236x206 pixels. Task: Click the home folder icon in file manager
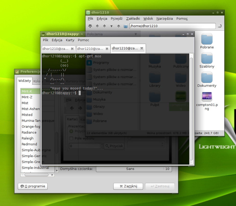(125, 26)
